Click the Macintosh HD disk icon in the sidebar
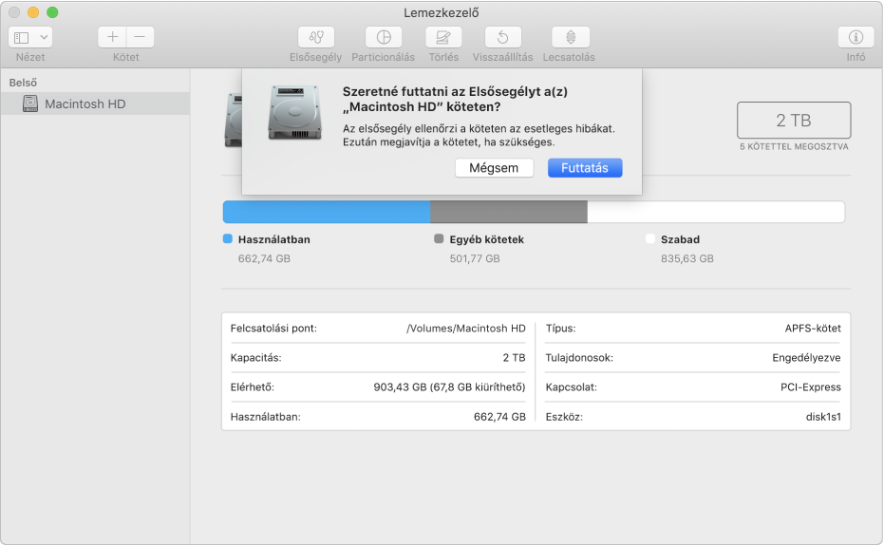 tap(30, 104)
